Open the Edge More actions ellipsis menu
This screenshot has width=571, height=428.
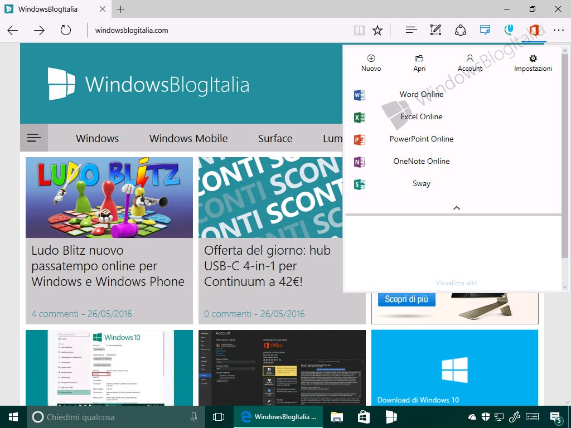click(558, 30)
